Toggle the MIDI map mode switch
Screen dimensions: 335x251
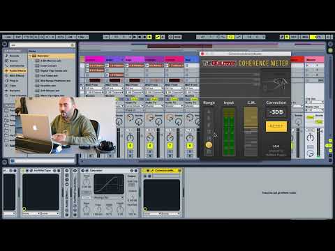point(305,37)
